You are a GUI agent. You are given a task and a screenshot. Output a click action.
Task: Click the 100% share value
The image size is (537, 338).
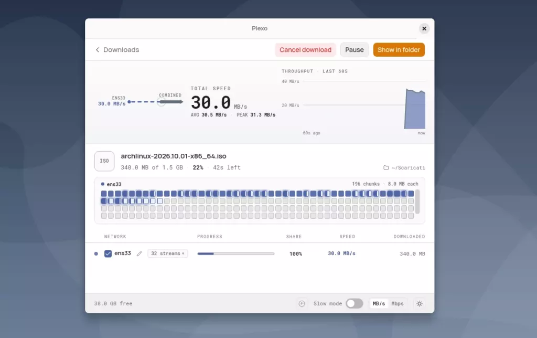(x=296, y=254)
